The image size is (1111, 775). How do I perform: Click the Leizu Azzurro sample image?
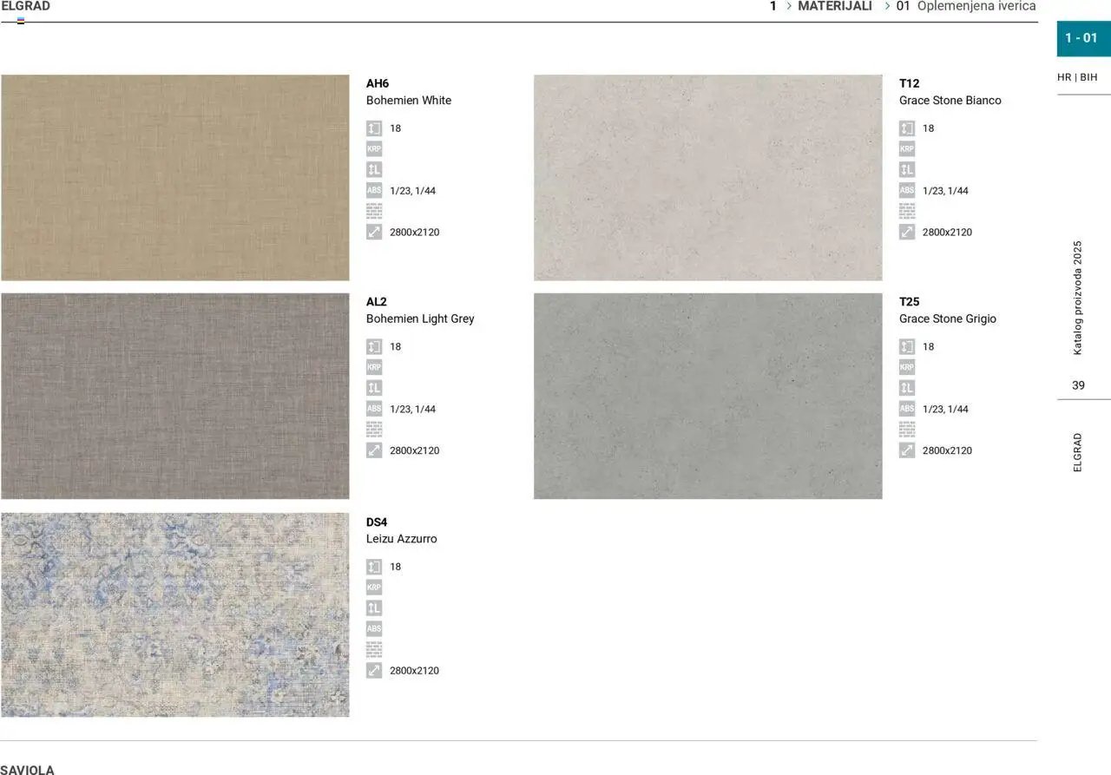click(174, 616)
